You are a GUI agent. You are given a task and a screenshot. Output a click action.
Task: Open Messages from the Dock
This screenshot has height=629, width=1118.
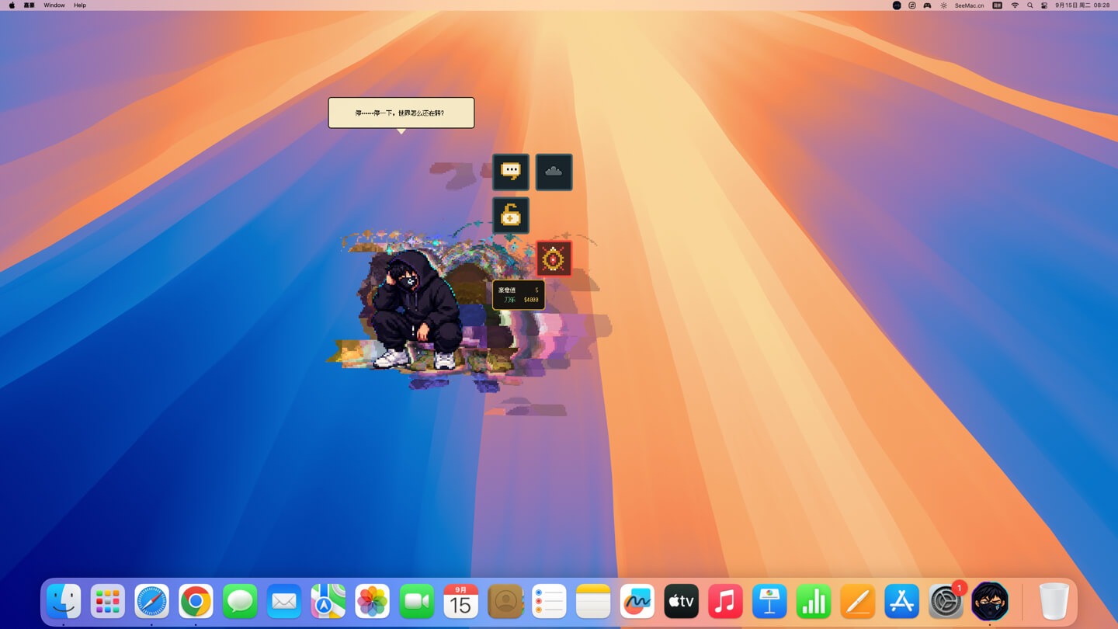(240, 602)
